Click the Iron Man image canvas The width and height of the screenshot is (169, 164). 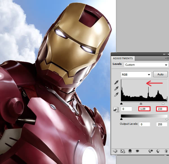(x=58, y=82)
